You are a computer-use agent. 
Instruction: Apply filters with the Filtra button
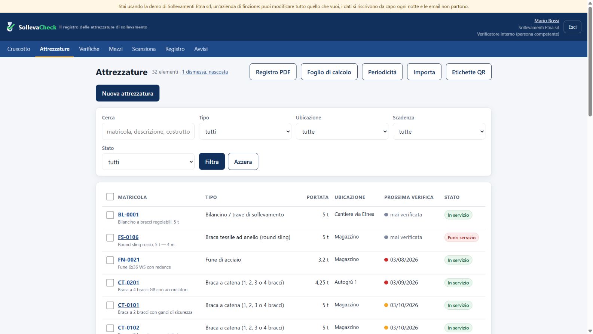212,162
